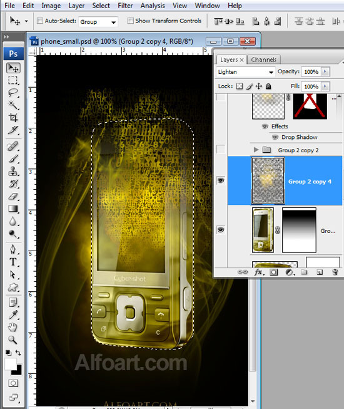Select the Notes tool
The image size is (344, 409).
[13, 303]
